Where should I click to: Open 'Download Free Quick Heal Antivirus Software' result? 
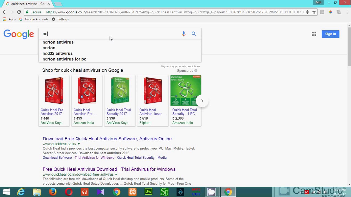[107, 139]
